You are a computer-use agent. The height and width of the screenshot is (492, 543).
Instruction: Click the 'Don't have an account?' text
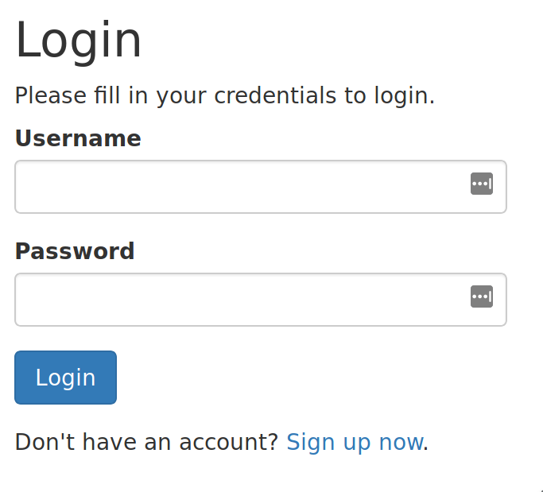pos(146,442)
